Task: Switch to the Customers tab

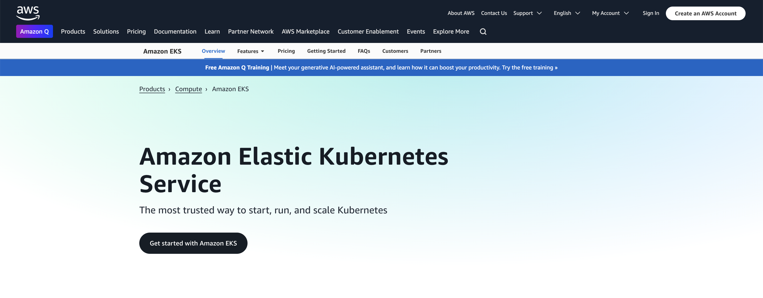Action: click(395, 51)
